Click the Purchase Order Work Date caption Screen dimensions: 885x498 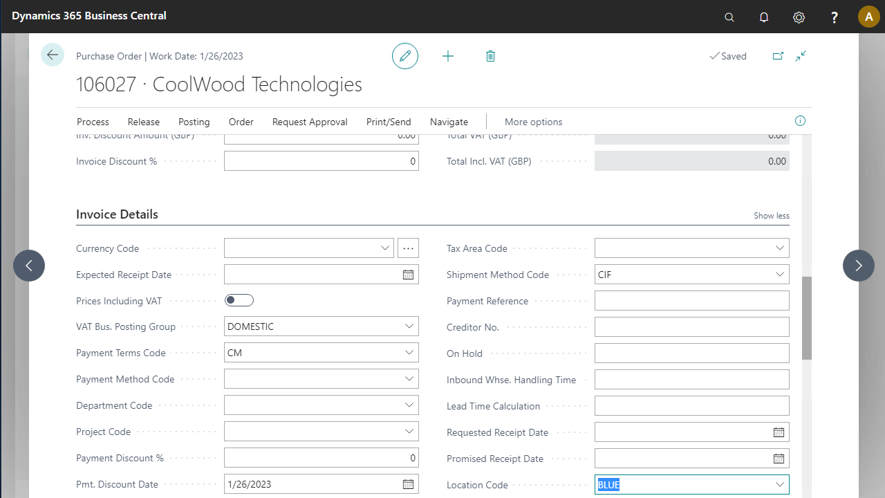coord(160,56)
